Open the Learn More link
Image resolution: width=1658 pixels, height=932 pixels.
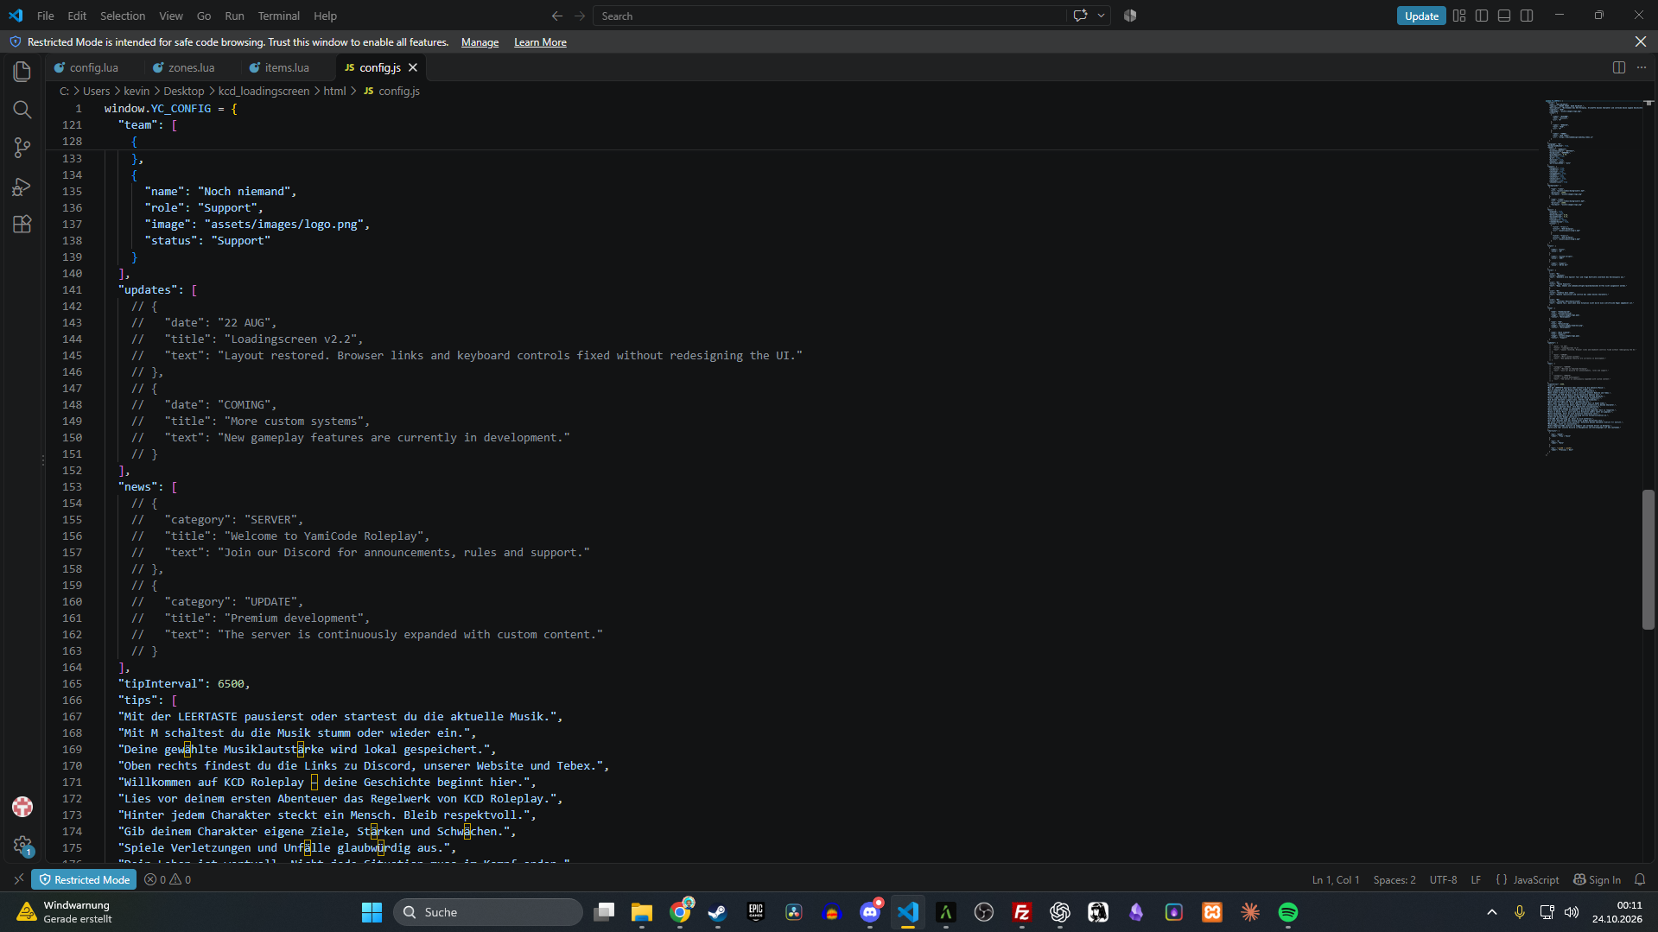540,42
